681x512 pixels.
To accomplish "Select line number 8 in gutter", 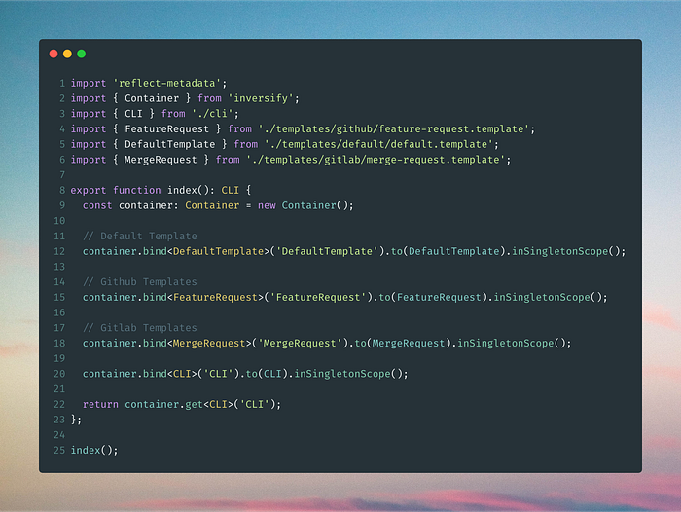I will click(x=62, y=191).
